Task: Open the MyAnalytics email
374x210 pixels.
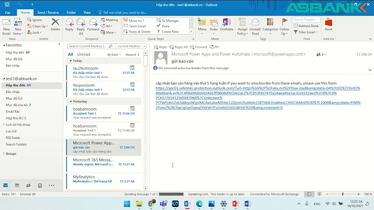Action: (x=104, y=181)
